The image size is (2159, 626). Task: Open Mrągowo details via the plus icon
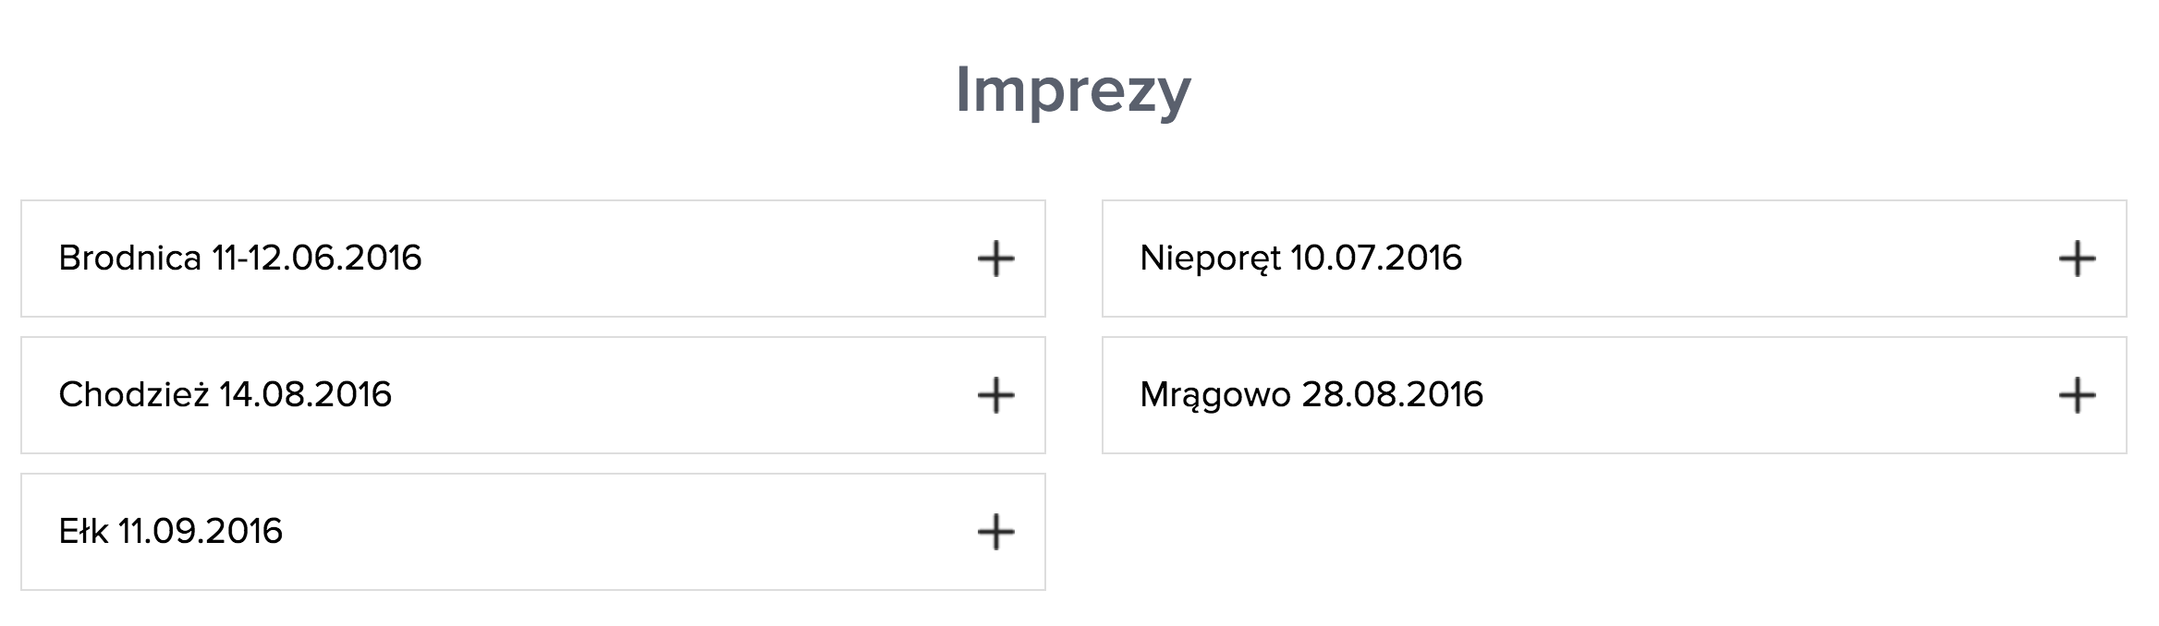2077,395
